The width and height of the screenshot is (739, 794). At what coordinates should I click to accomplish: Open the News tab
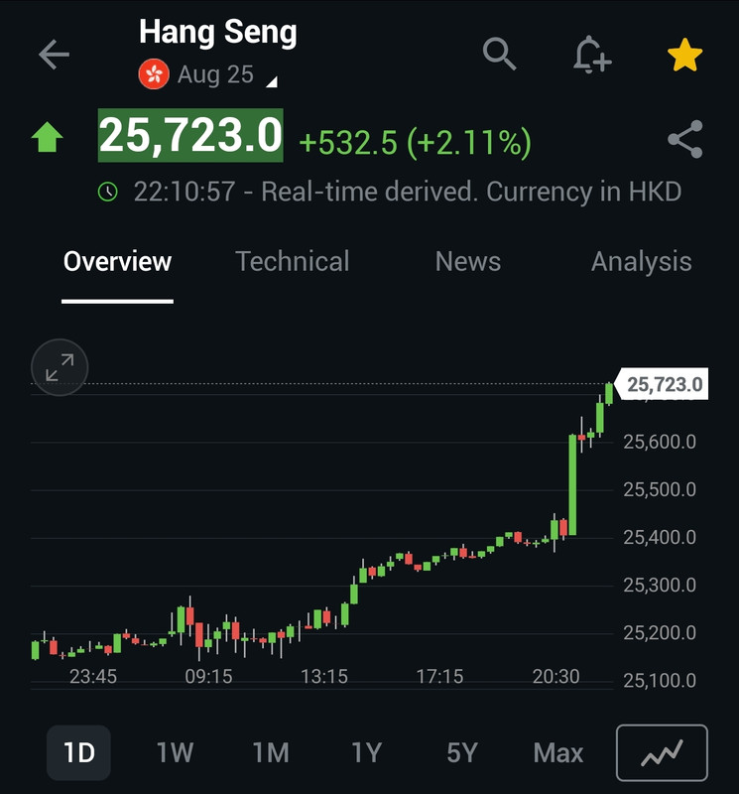467,262
